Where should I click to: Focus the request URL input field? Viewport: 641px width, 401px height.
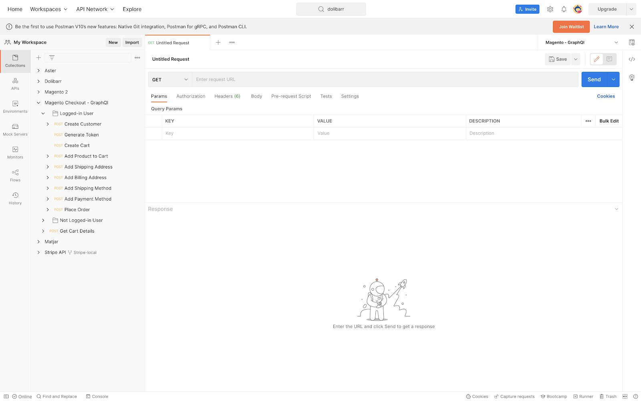pyautogui.click(x=385, y=79)
